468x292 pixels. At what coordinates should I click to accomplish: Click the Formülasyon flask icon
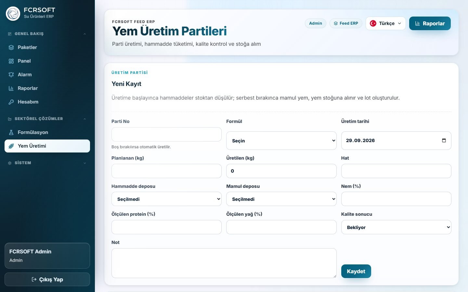[x=11, y=132]
